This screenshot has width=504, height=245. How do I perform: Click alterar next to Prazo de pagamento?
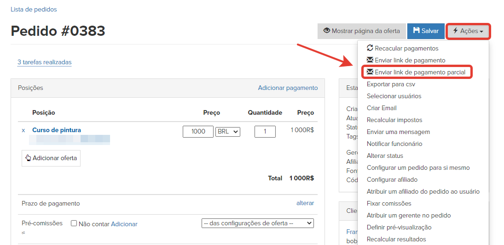click(x=305, y=203)
